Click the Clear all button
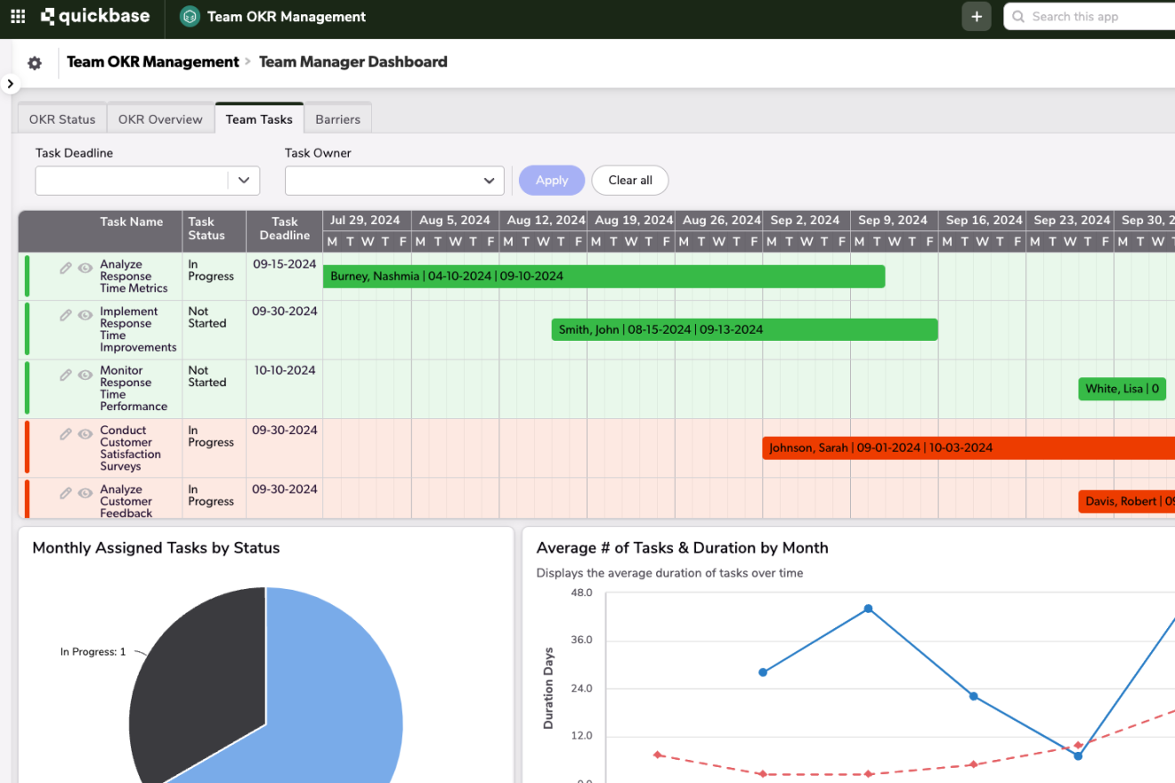 click(x=630, y=181)
